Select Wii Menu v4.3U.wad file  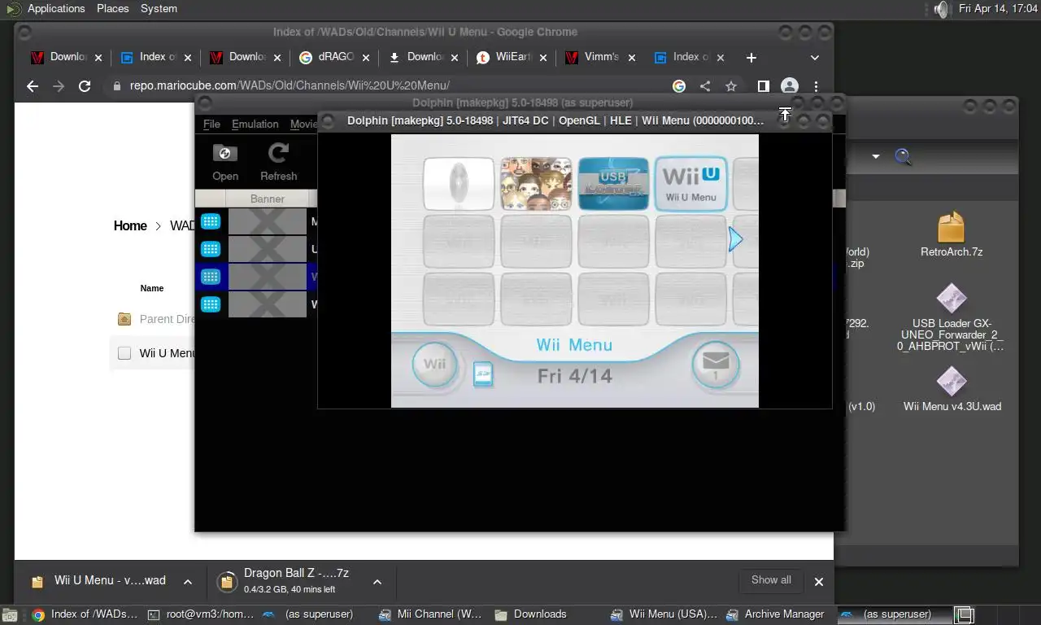[952, 390]
